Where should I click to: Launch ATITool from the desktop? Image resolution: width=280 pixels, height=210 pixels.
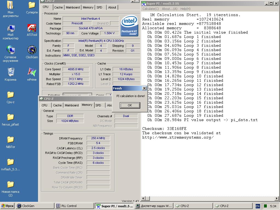point(32,30)
